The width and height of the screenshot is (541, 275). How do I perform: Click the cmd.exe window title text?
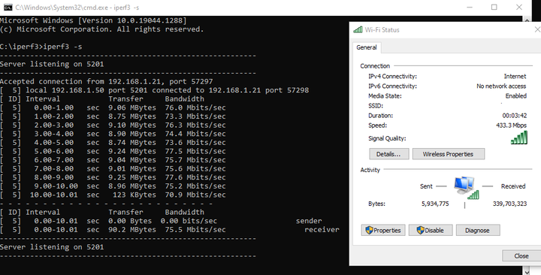(77, 8)
